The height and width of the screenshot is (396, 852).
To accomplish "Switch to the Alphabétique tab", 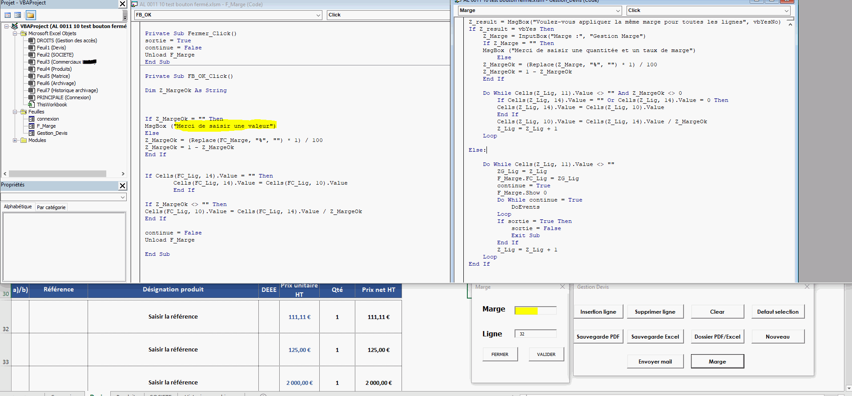I will tap(18, 207).
